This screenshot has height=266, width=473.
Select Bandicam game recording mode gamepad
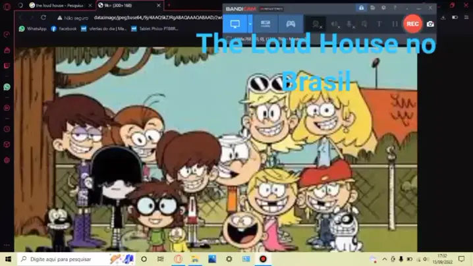(x=291, y=24)
